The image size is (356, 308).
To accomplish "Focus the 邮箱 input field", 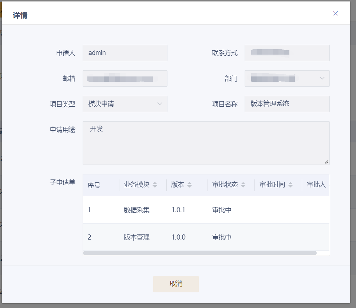I will [x=125, y=78].
